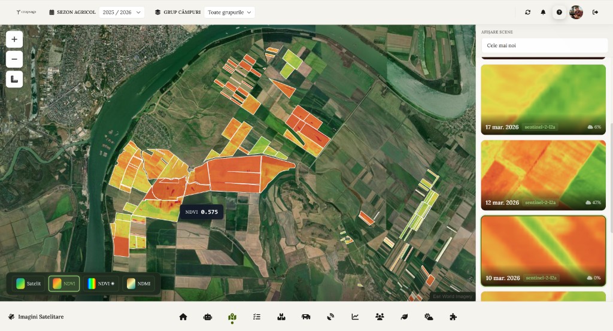This screenshot has width=613, height=331.
Task: Switch map layer to NDMI
Action: [138, 283]
